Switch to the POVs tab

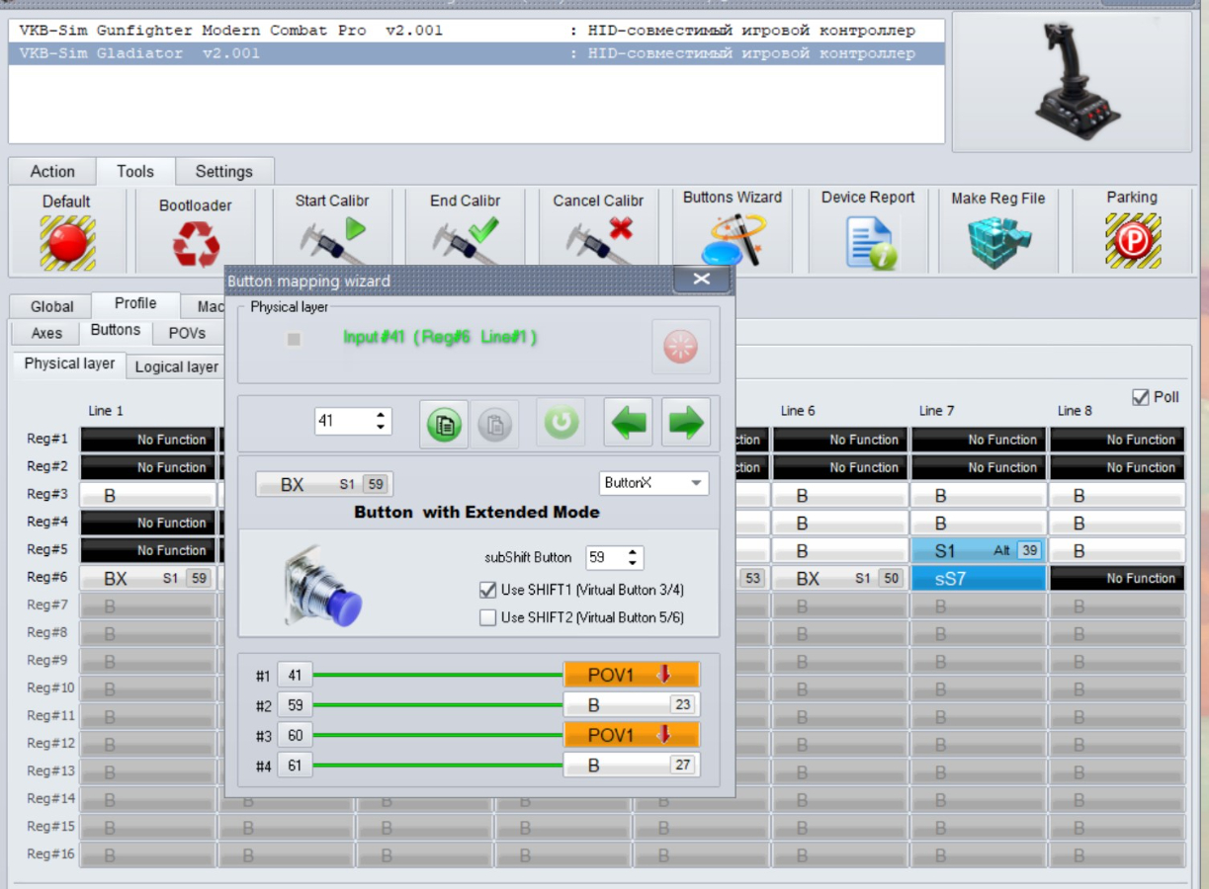(x=187, y=333)
